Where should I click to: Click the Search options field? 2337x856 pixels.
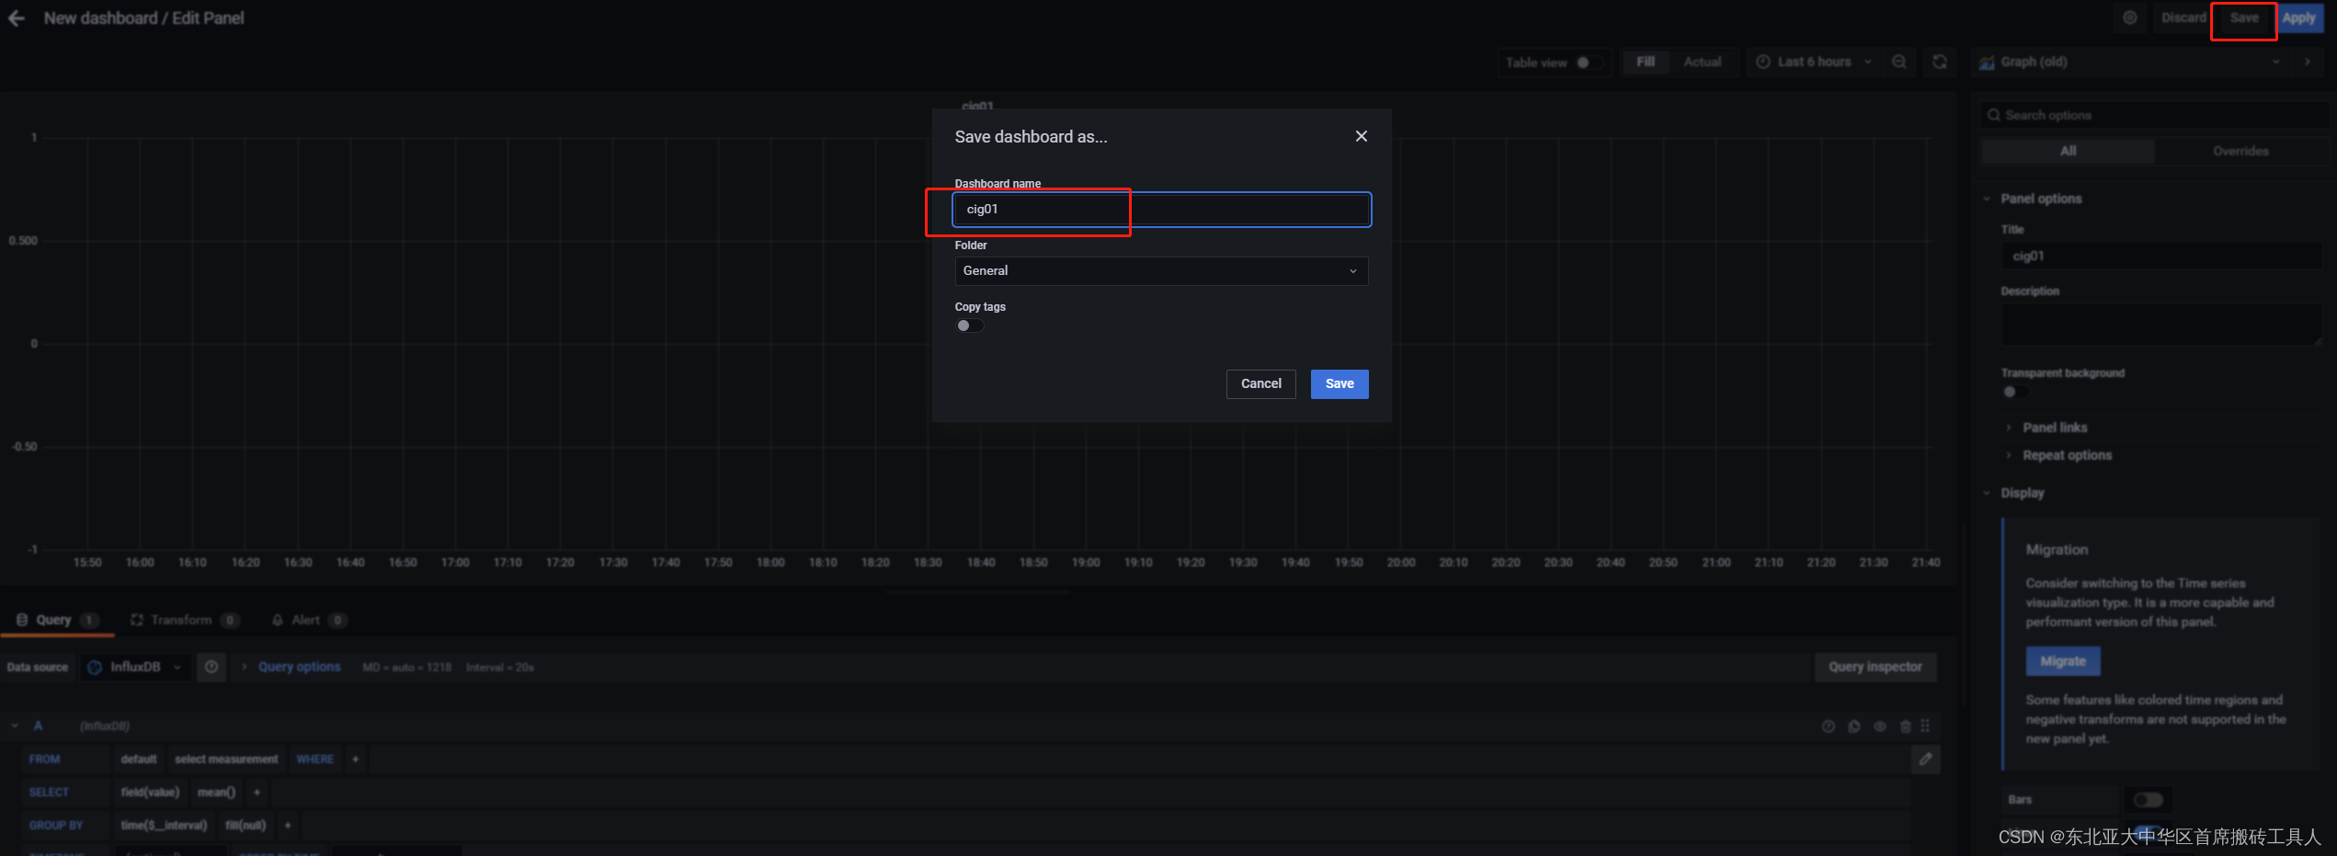(2157, 115)
